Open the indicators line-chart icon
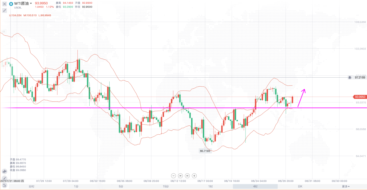 coord(4,185)
